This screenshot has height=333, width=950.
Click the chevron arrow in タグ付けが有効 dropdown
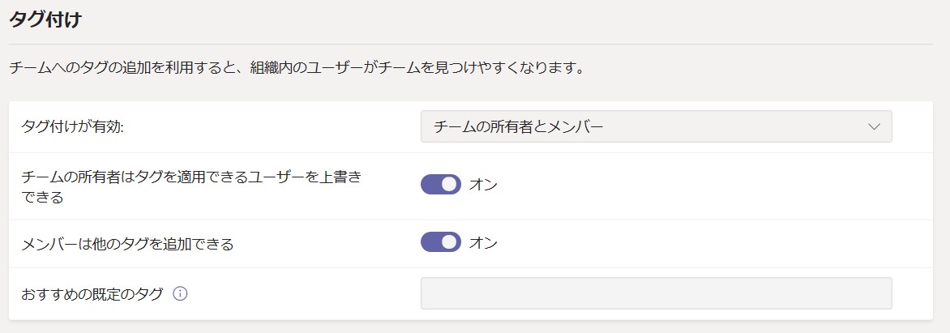click(874, 126)
